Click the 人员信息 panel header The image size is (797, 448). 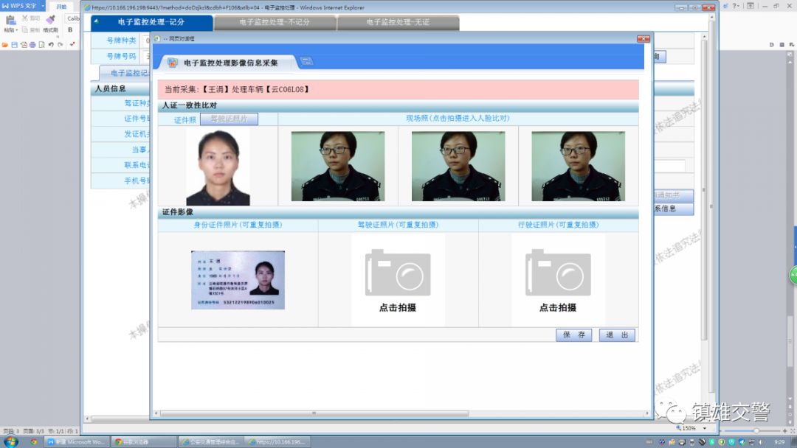(x=120, y=88)
